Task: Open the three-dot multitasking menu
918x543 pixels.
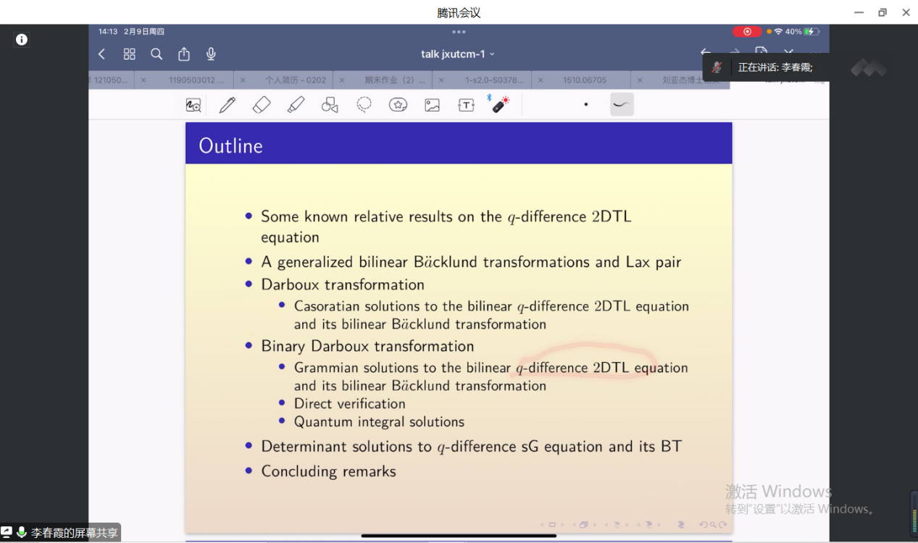Action: (459, 32)
